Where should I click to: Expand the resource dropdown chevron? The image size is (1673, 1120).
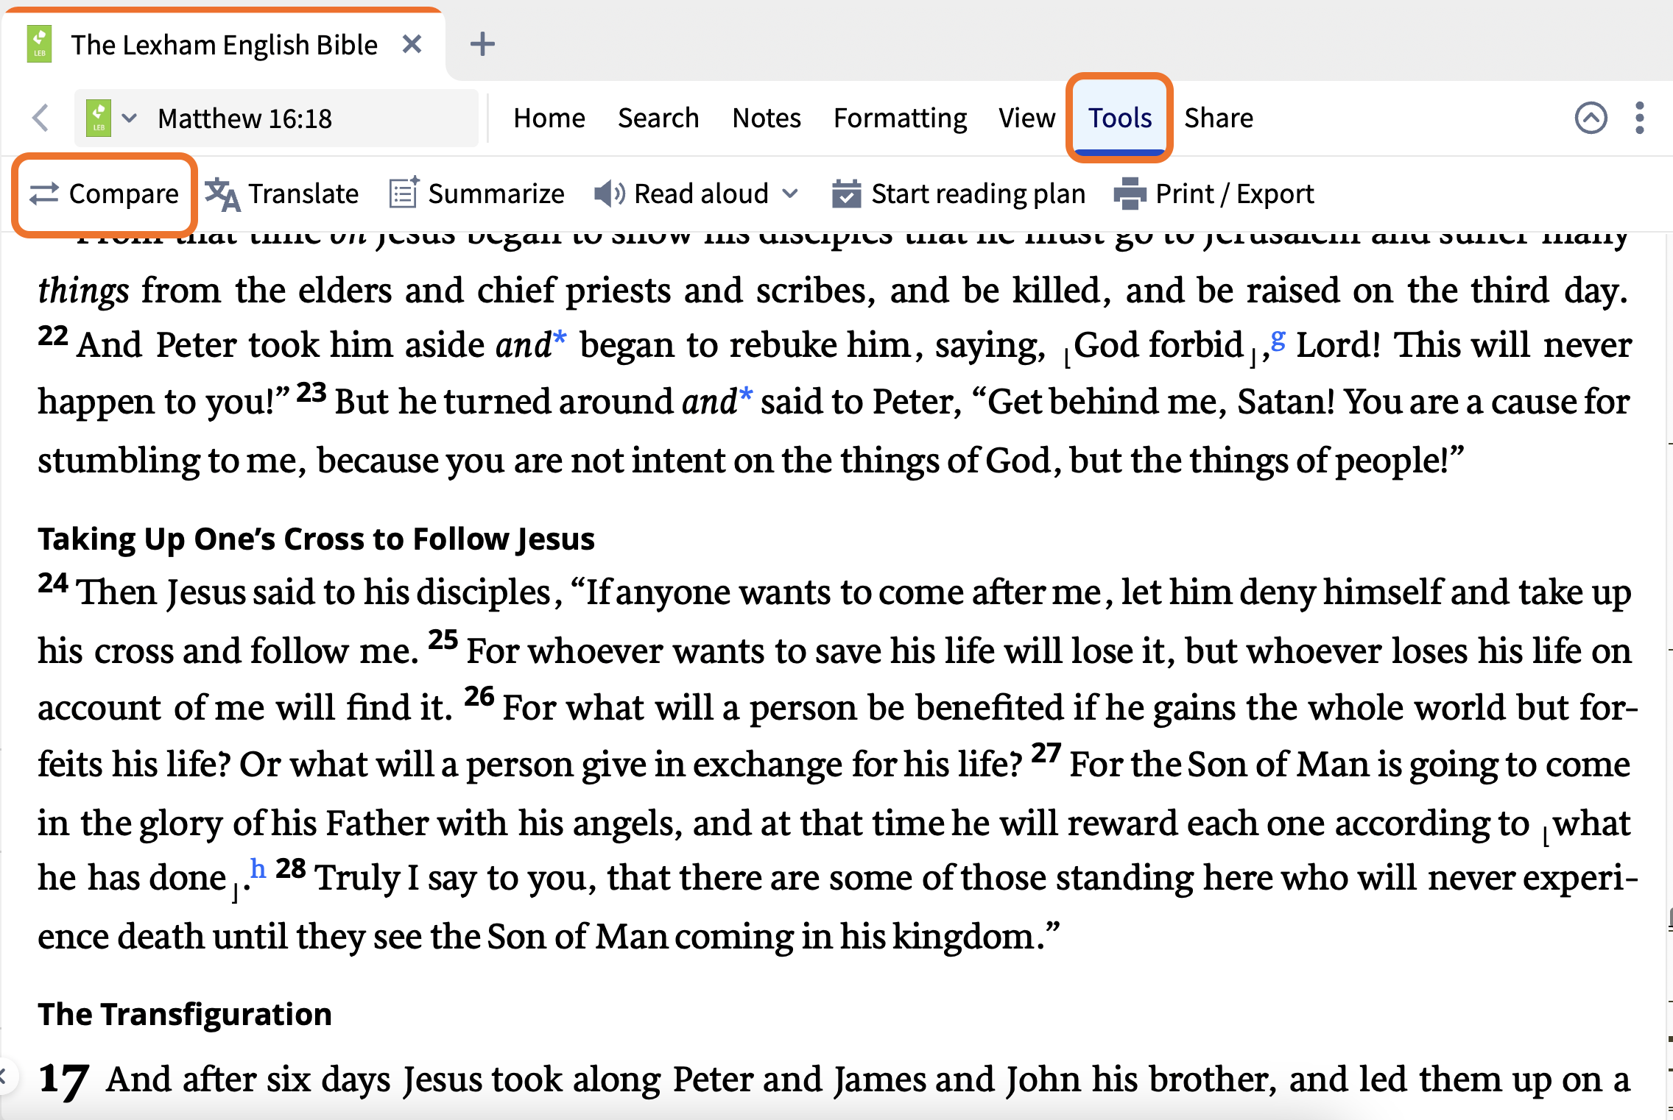pyautogui.click(x=130, y=118)
